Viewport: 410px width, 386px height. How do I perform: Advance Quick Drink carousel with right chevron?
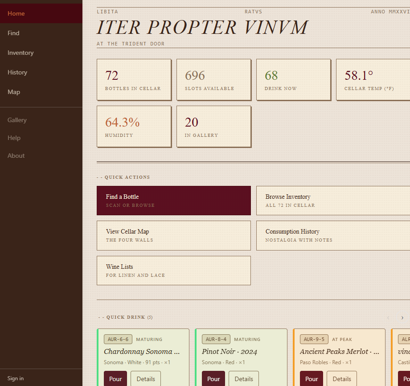402,317
